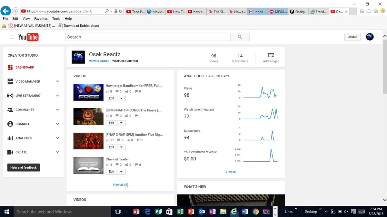
Task: Click the YouTube logo
Action: click(28, 37)
